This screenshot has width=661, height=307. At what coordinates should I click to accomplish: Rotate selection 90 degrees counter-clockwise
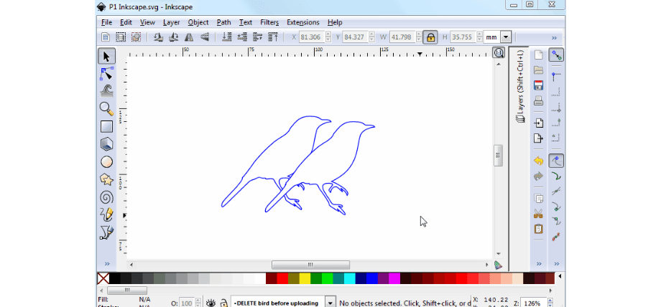[x=159, y=37]
